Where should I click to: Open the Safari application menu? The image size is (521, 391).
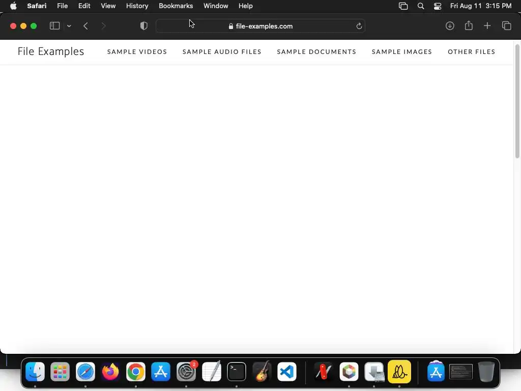pos(37,6)
